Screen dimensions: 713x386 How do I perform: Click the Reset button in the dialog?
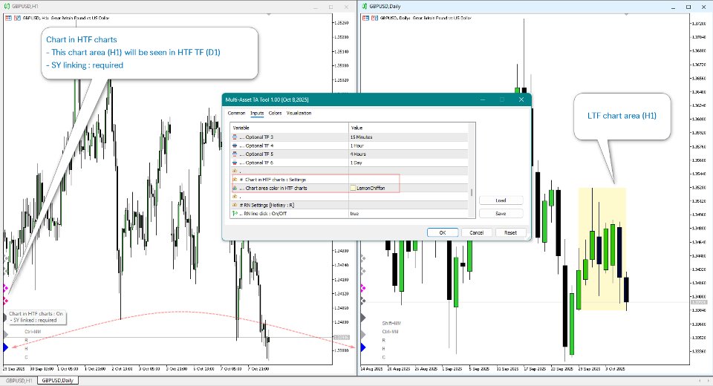point(511,232)
